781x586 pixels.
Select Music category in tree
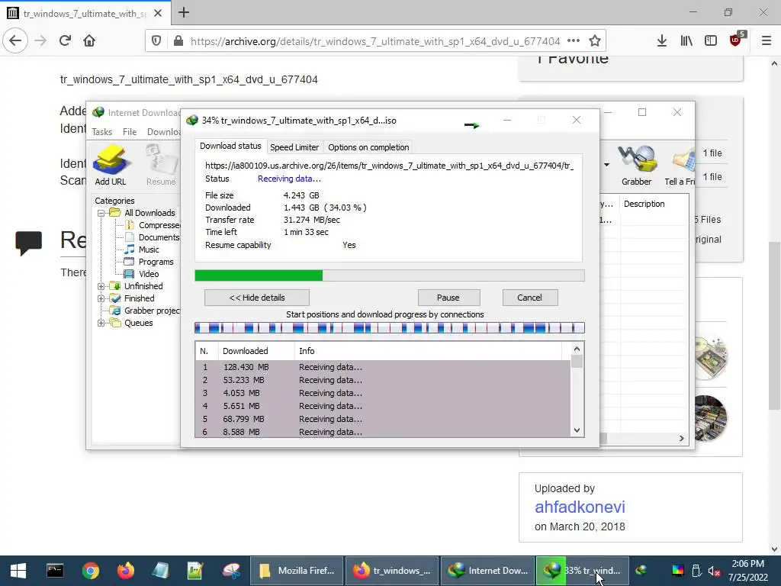pos(142,250)
